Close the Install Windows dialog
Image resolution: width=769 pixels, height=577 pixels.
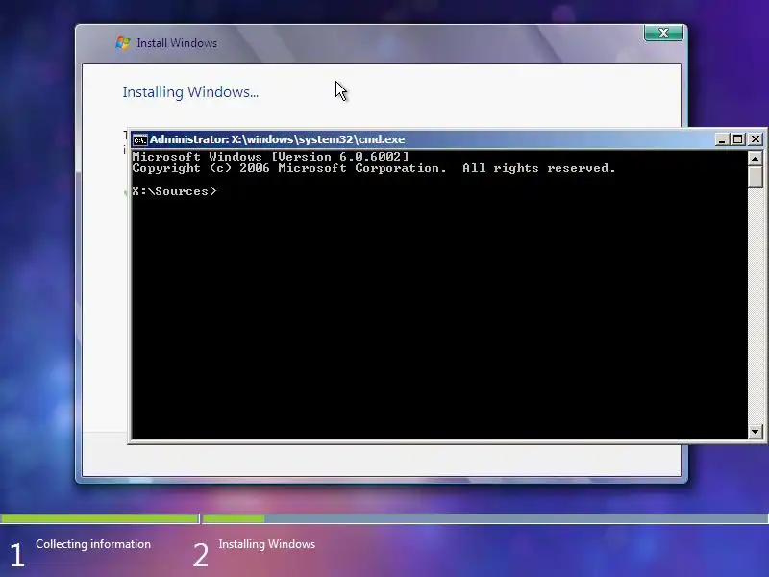[663, 33]
